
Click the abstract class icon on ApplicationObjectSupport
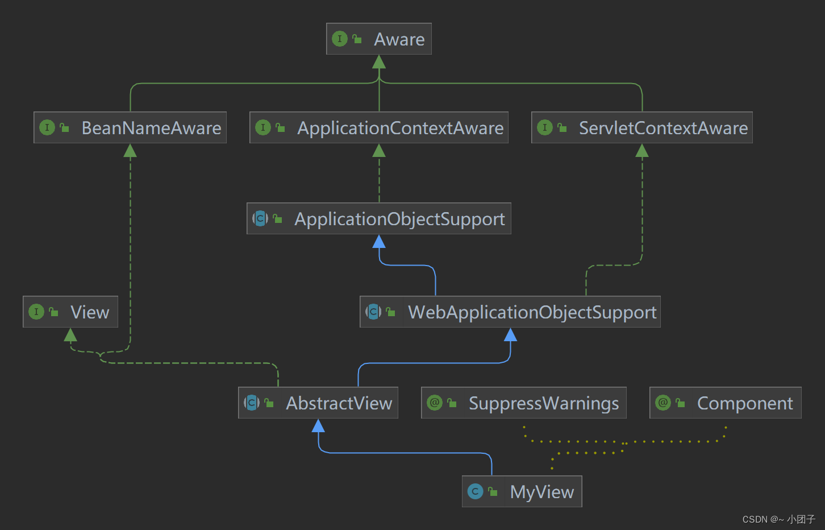tap(260, 218)
